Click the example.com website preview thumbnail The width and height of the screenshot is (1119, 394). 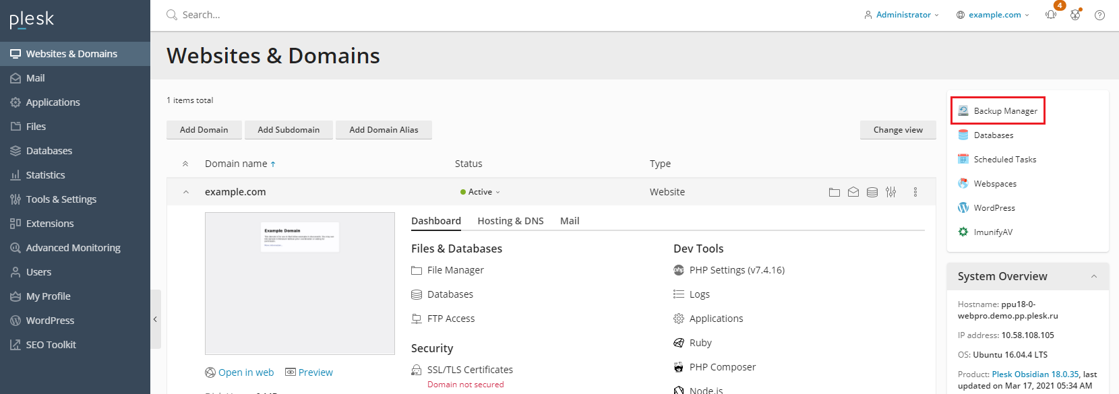click(299, 283)
